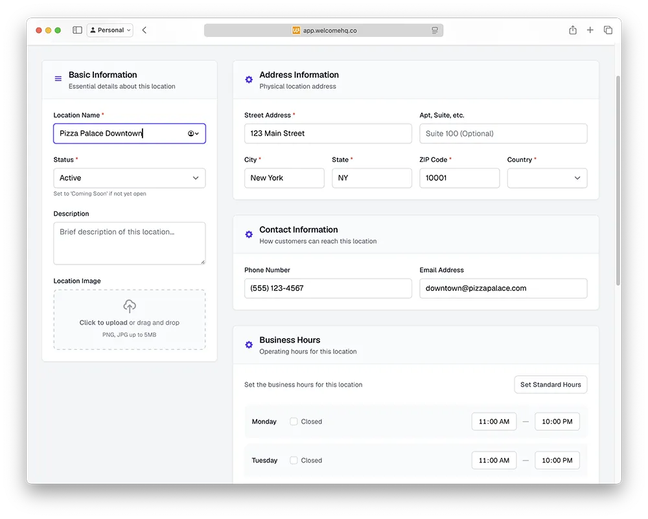Open a new browser tab with the plus icon
The image size is (648, 519).
click(590, 30)
